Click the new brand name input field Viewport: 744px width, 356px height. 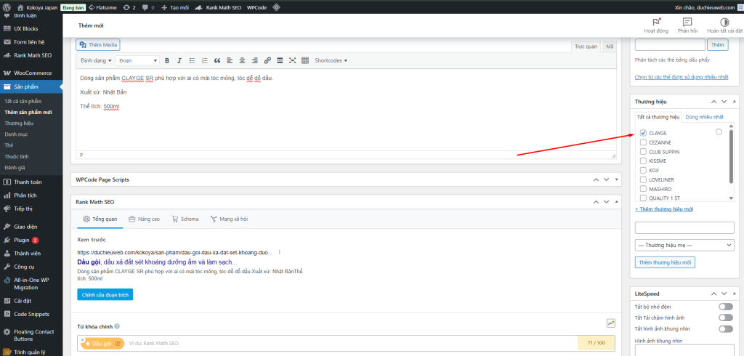685,227
